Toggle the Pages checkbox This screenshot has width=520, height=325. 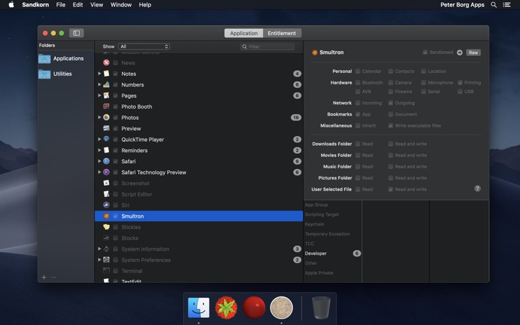point(116,96)
